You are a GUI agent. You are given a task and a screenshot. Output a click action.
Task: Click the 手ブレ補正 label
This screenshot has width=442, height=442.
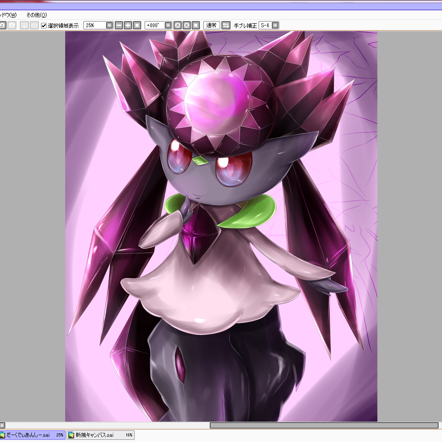(x=245, y=25)
